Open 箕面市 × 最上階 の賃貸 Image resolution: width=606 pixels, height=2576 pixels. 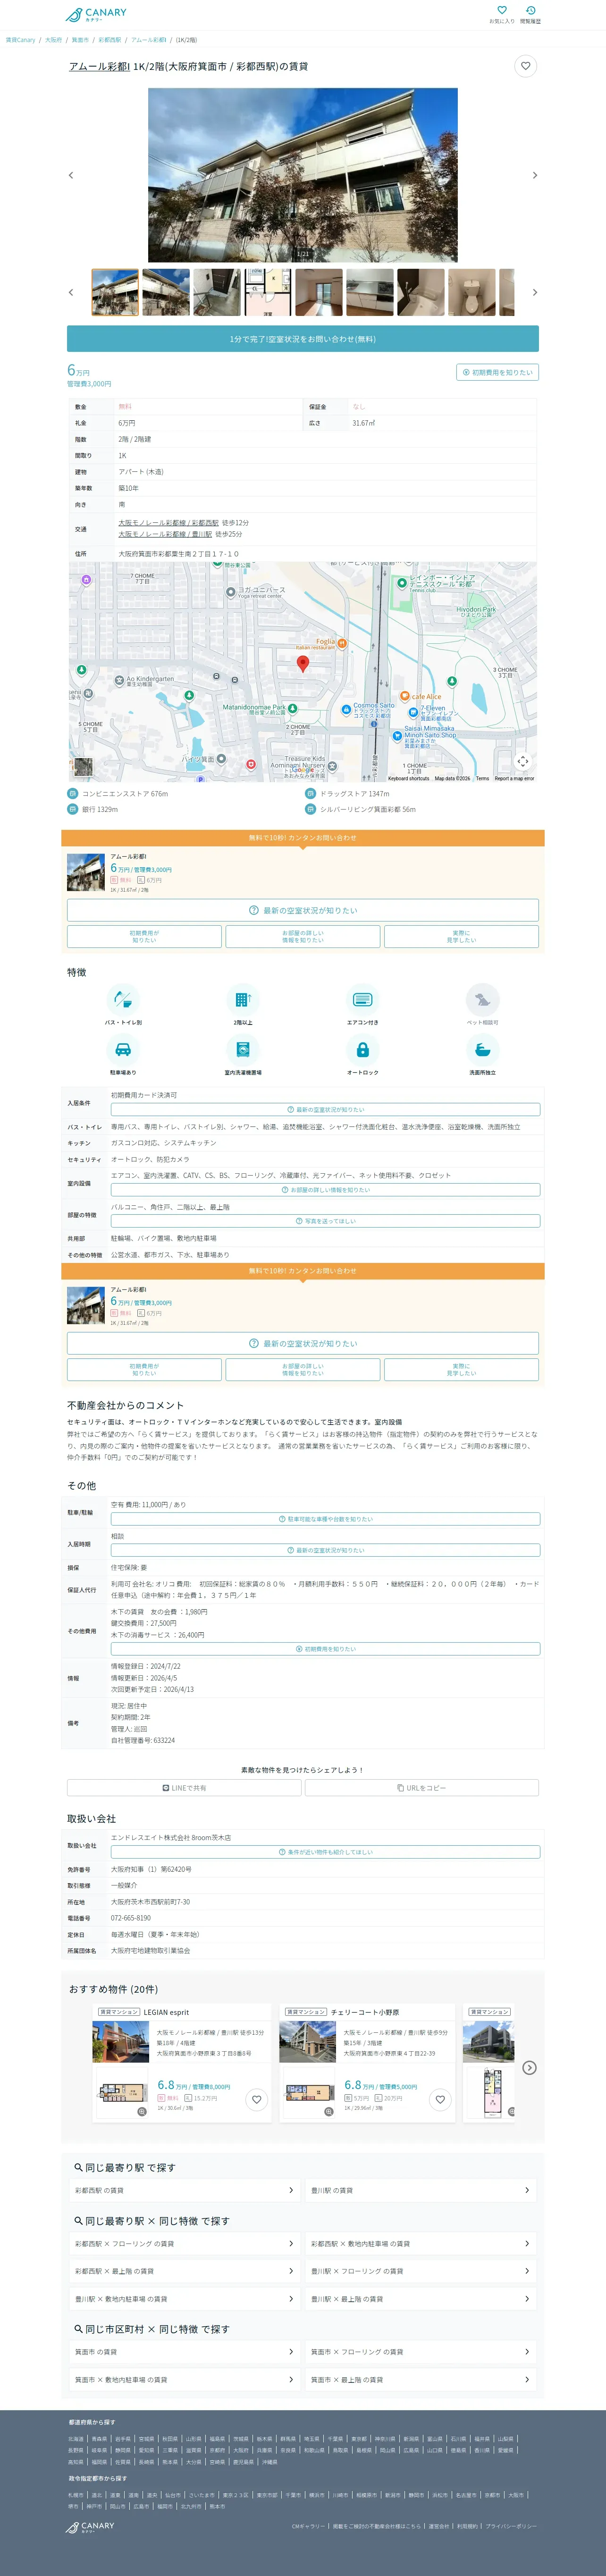(x=421, y=2379)
